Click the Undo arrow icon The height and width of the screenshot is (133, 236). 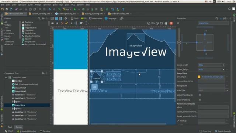[x=16, y=9]
